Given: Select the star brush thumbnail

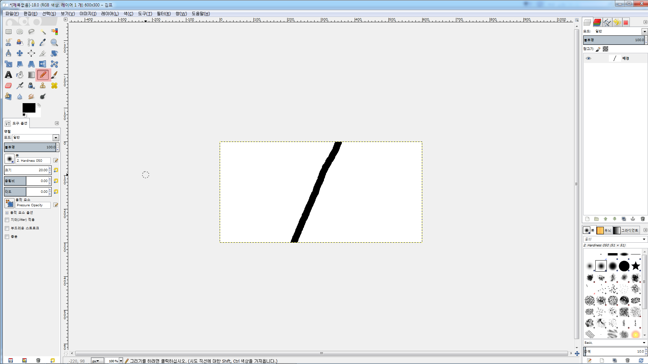Looking at the screenshot, I should click(x=636, y=266).
